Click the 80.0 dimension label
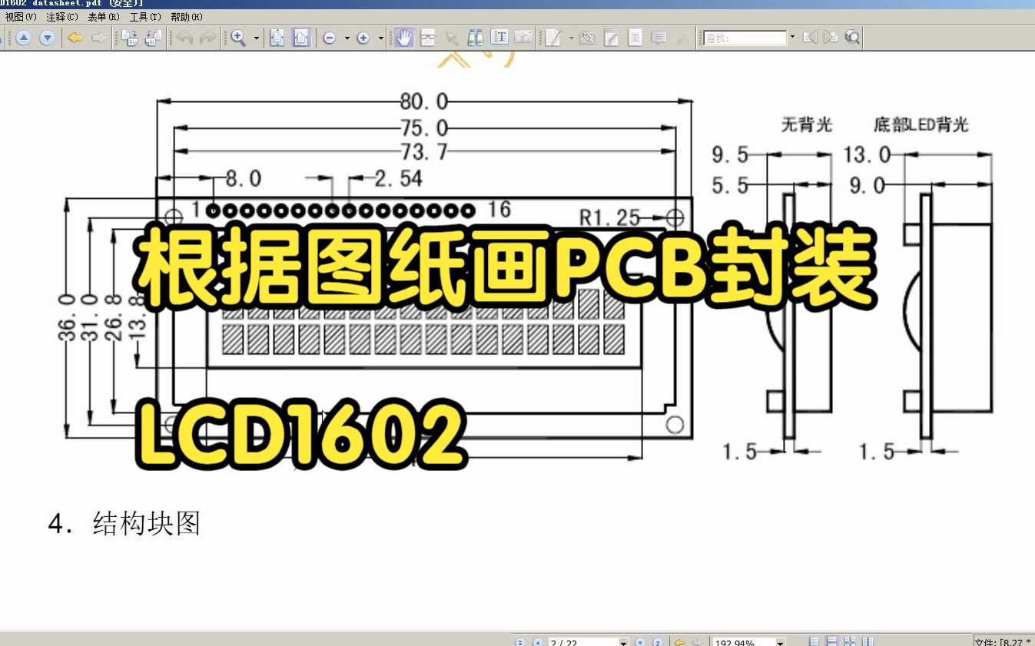Image resolution: width=1035 pixels, height=646 pixels. pos(423,101)
